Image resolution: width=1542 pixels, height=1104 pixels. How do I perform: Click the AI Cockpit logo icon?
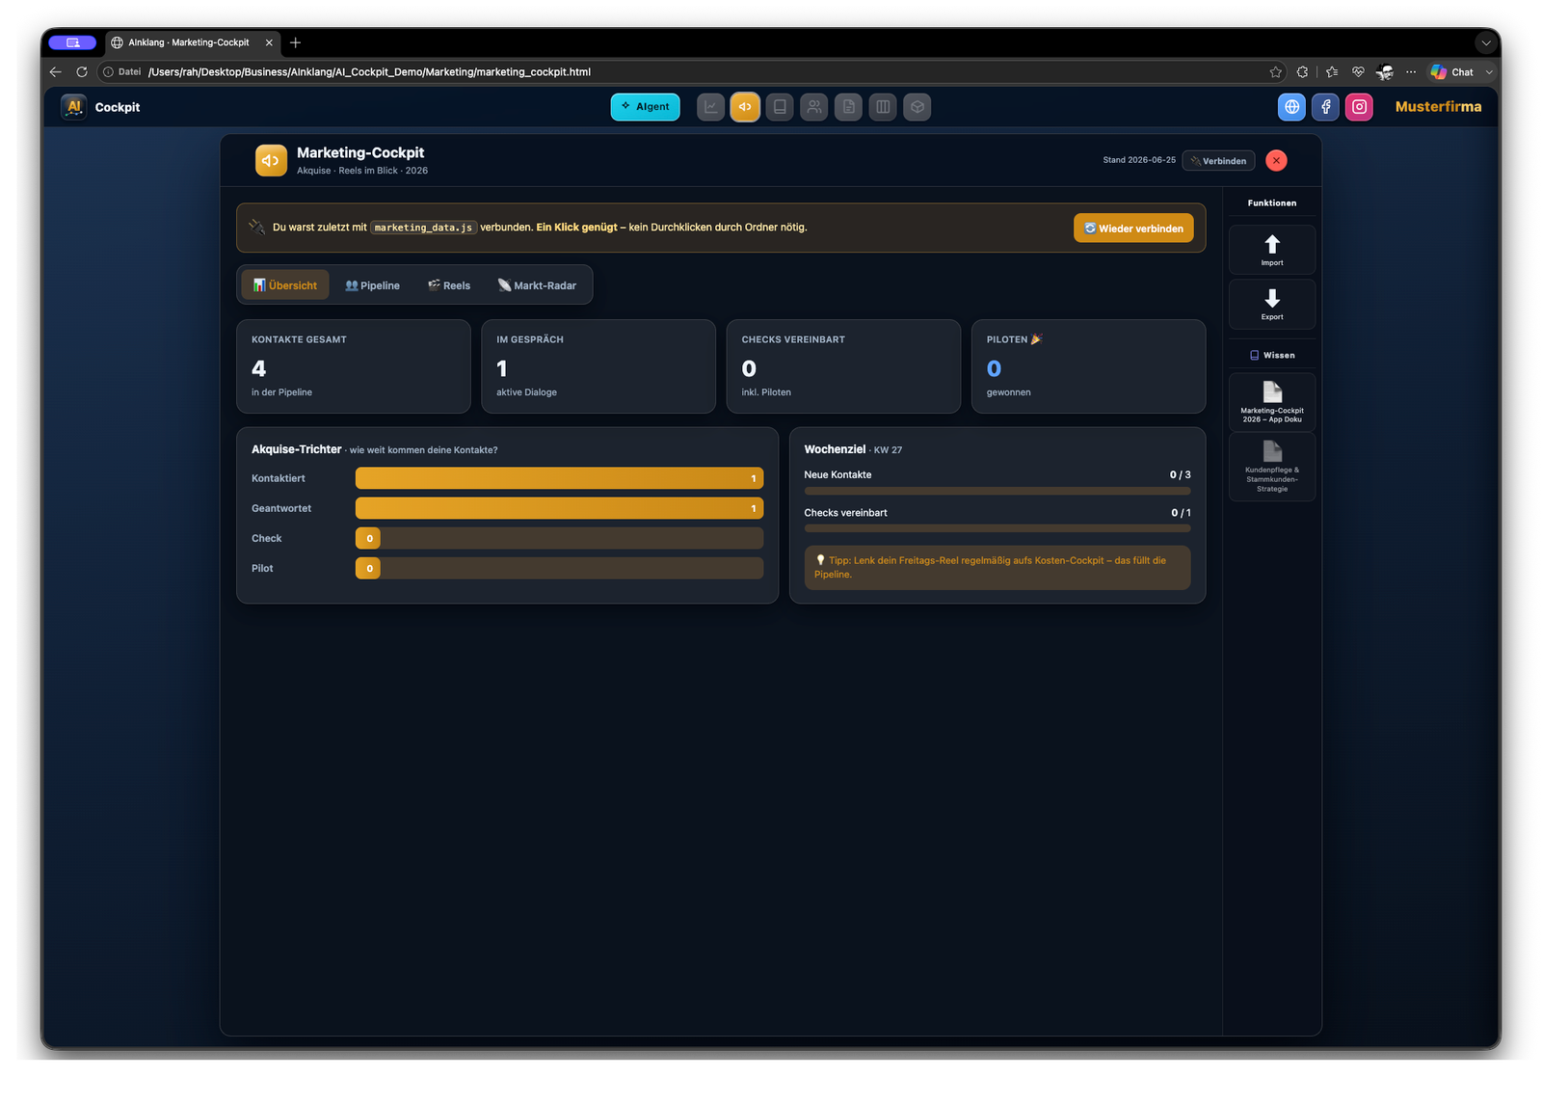[x=73, y=107]
